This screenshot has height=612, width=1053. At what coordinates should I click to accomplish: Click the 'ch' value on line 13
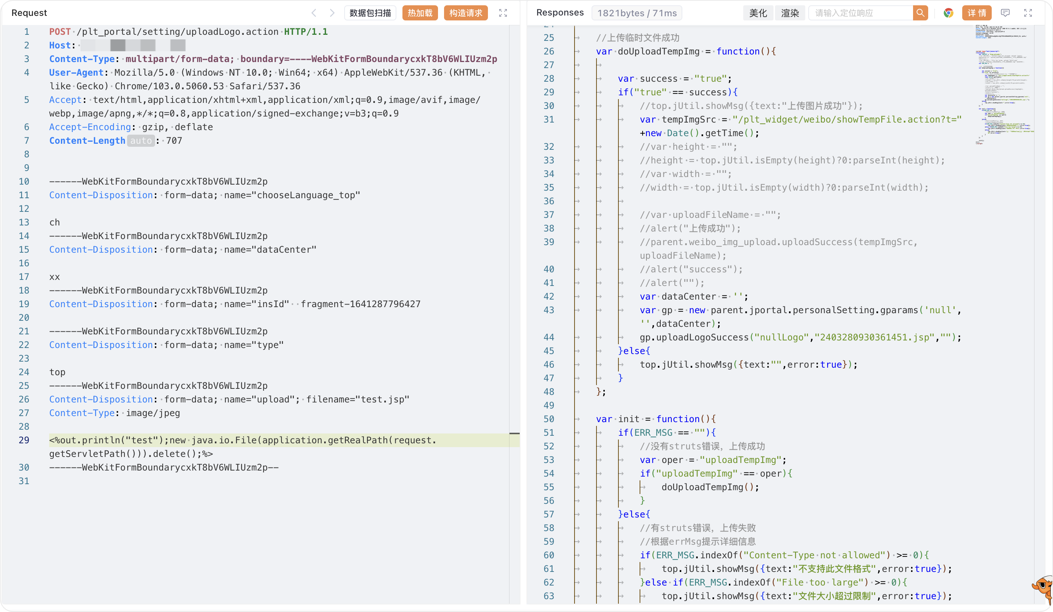[x=55, y=222]
